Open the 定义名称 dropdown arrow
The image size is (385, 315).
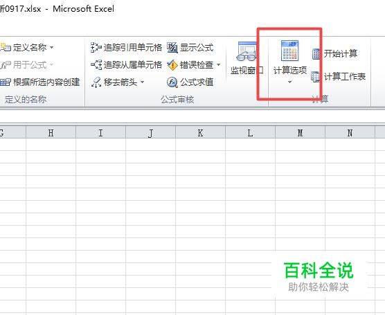point(51,47)
